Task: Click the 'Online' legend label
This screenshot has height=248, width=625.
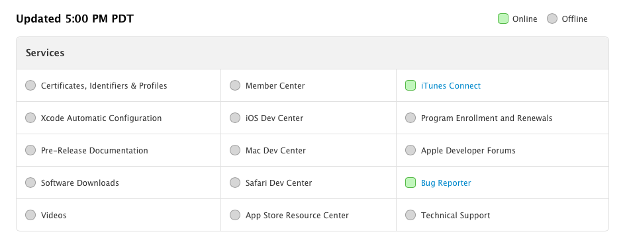Action: [x=524, y=19]
